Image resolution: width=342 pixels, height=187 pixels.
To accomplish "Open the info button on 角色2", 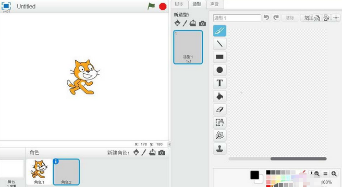I will (56, 162).
